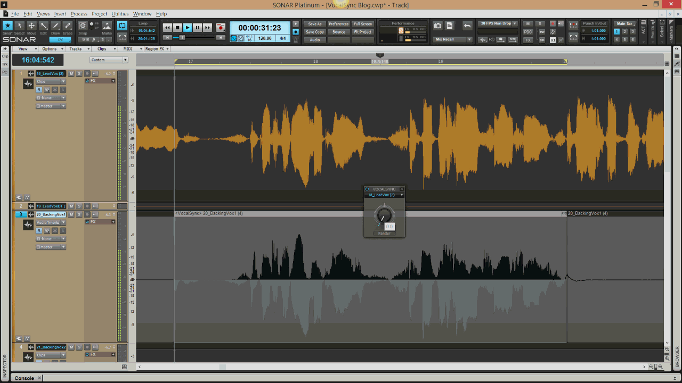Toggle loop on/off button
Screen dimensions: 682x383
point(123,26)
